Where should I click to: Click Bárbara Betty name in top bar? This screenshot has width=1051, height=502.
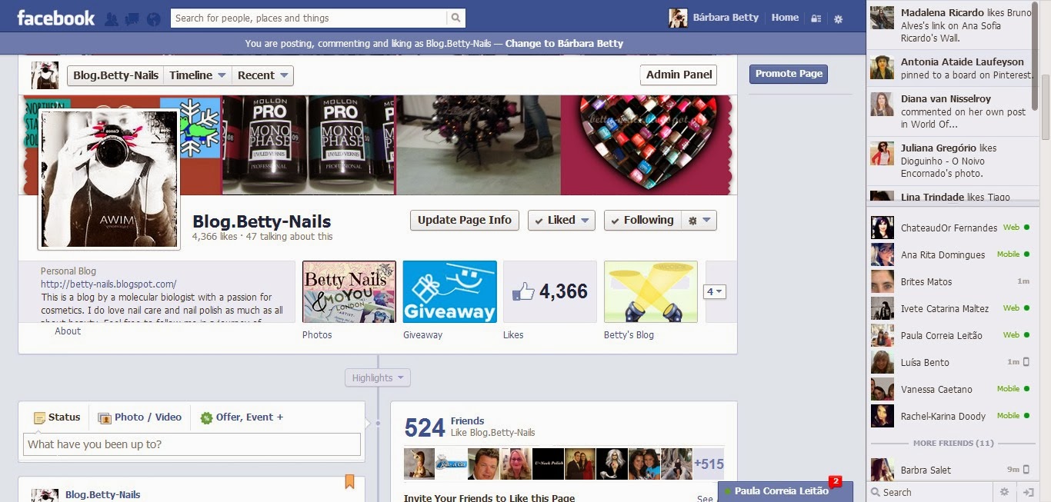[x=726, y=18]
